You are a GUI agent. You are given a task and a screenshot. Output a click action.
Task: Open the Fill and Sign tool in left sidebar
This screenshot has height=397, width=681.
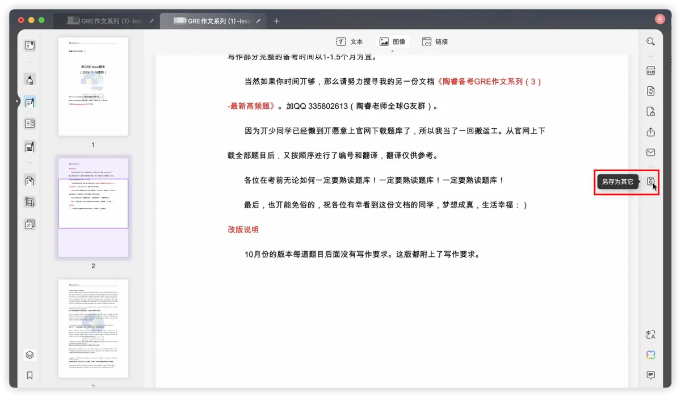point(30,147)
